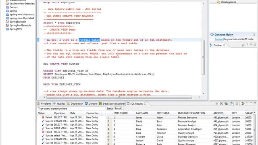The height and width of the screenshot is (145, 258).
Task: Select the SpringMVC project
Action: (x=14, y=29)
